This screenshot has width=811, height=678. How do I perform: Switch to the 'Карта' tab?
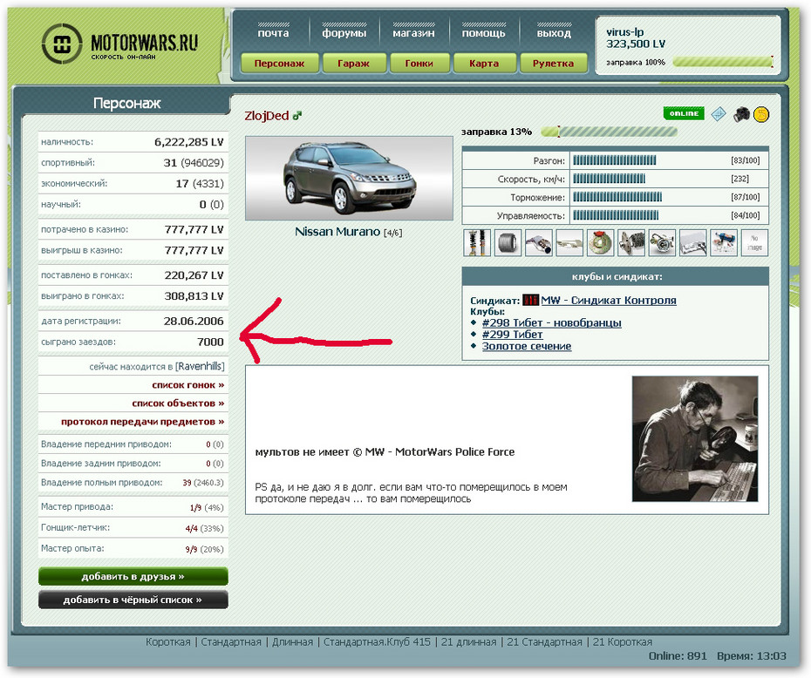[484, 64]
